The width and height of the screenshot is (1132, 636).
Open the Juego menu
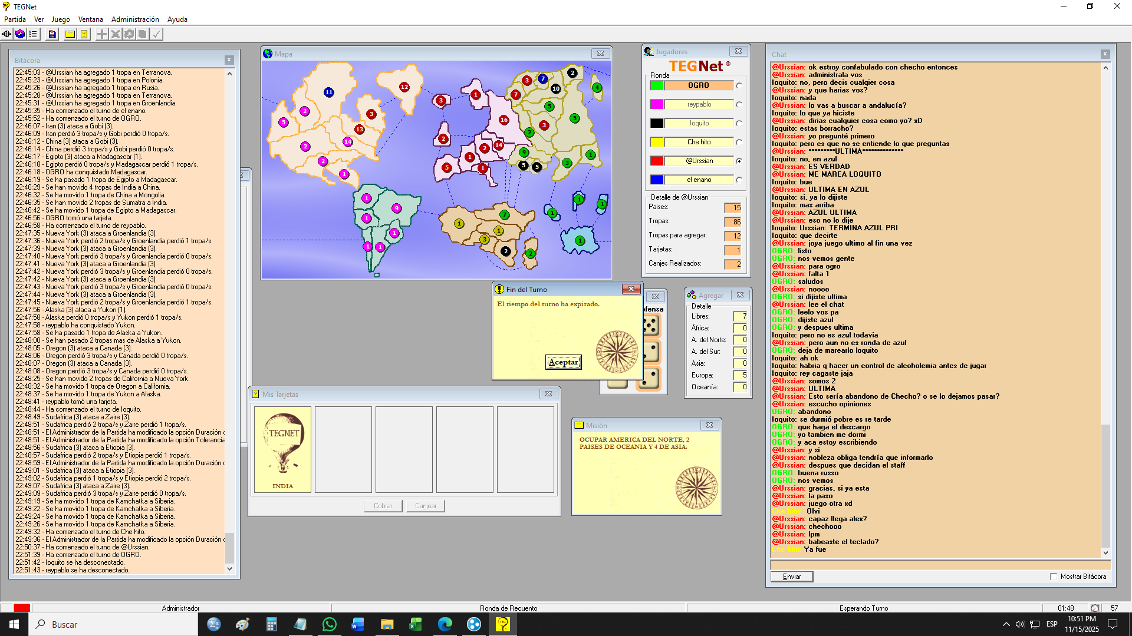pyautogui.click(x=60, y=19)
